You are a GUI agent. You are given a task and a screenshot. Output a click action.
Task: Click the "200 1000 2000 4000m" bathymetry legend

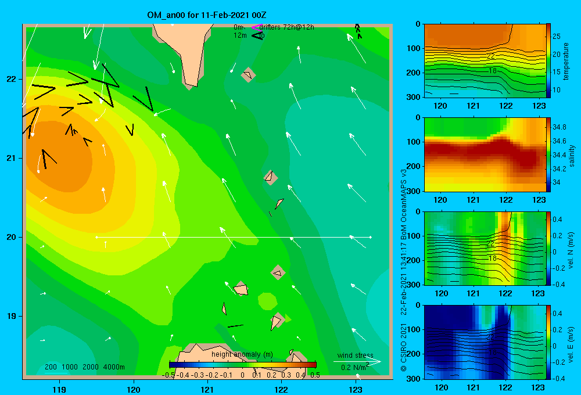point(85,367)
